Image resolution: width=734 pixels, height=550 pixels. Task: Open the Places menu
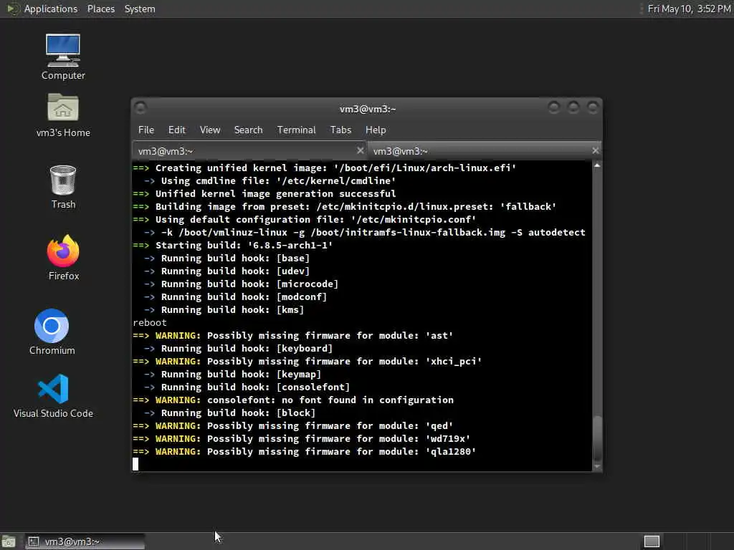100,9
